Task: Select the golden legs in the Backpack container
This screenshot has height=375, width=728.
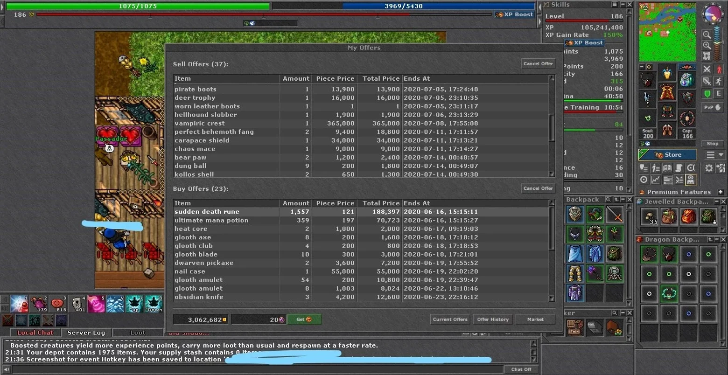Action: tap(574, 274)
